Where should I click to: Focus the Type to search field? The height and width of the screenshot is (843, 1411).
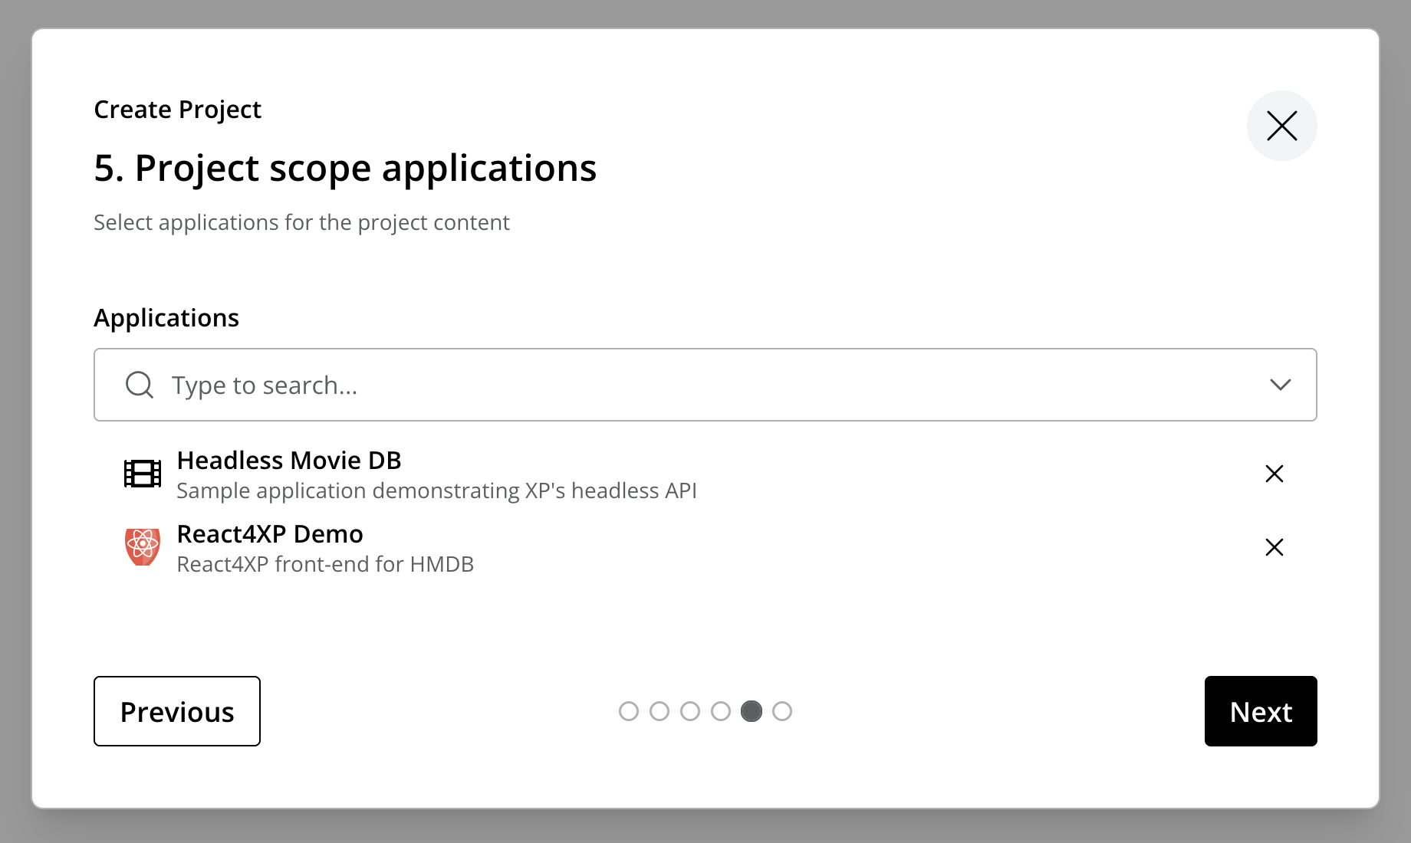coord(705,385)
